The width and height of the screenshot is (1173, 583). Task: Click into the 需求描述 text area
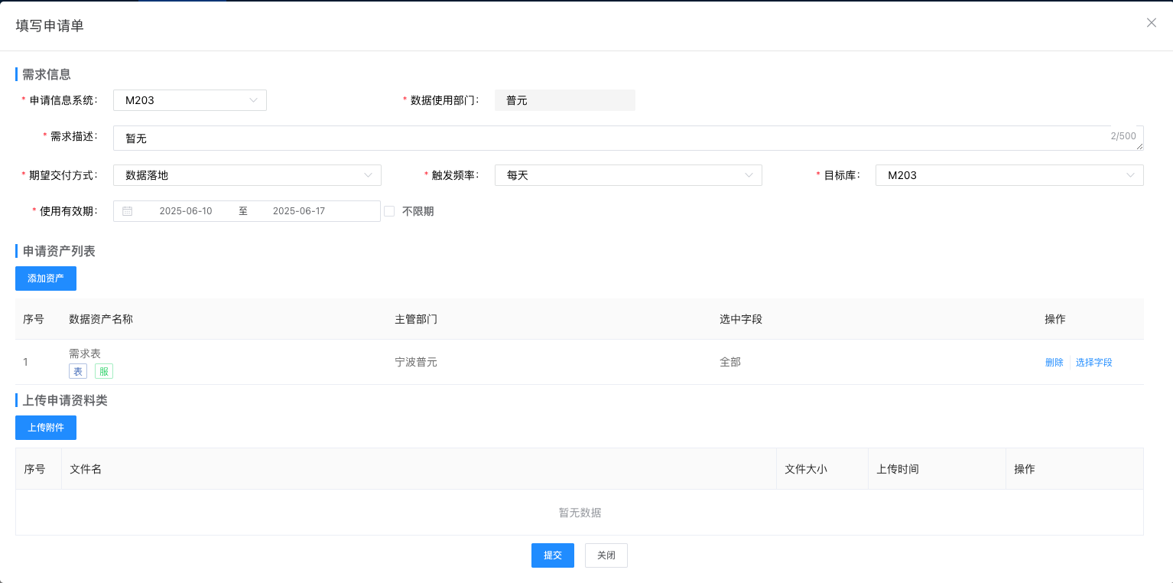pyautogui.click(x=612, y=138)
